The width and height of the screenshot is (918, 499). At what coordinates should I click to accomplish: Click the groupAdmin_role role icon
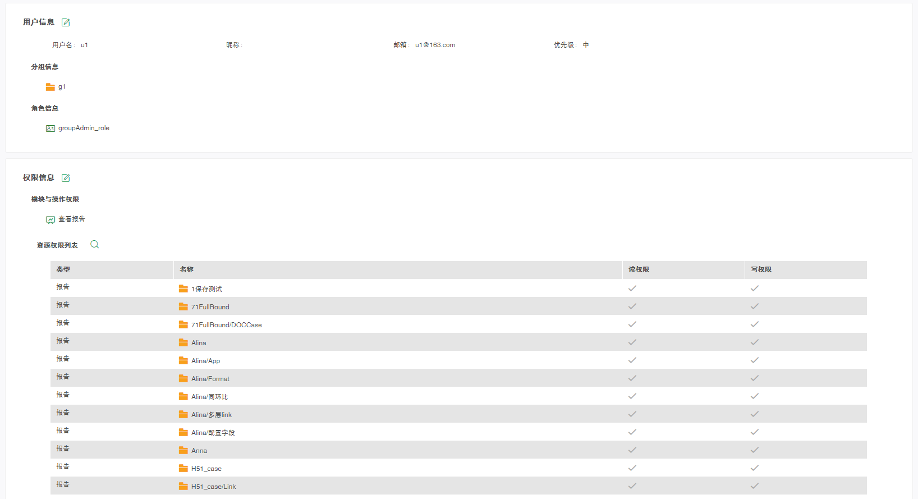coord(51,129)
